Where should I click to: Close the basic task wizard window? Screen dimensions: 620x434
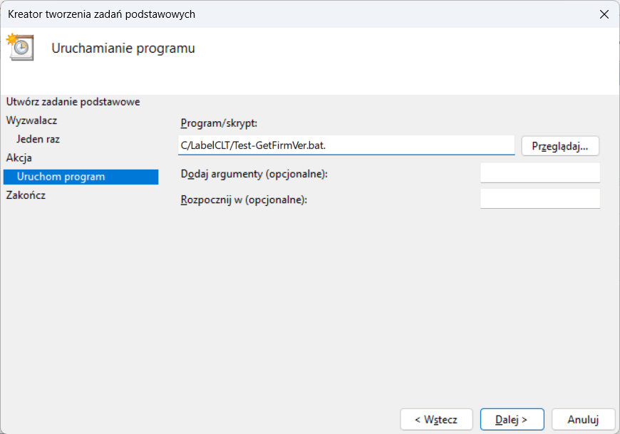[x=604, y=14]
